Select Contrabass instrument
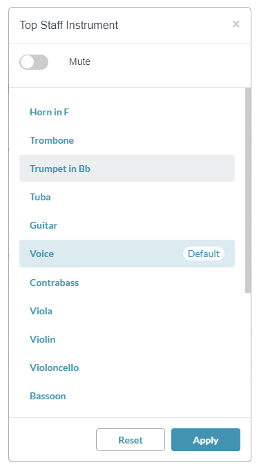Screen dimensions: 259x467 pos(127,283)
